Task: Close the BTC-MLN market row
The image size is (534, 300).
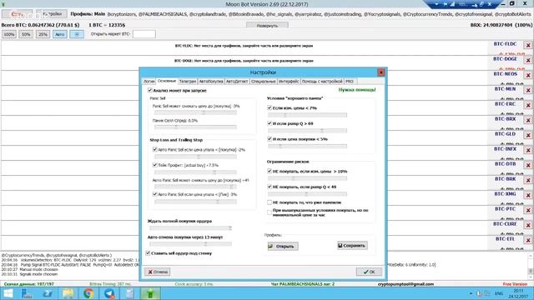Action: 528,90
